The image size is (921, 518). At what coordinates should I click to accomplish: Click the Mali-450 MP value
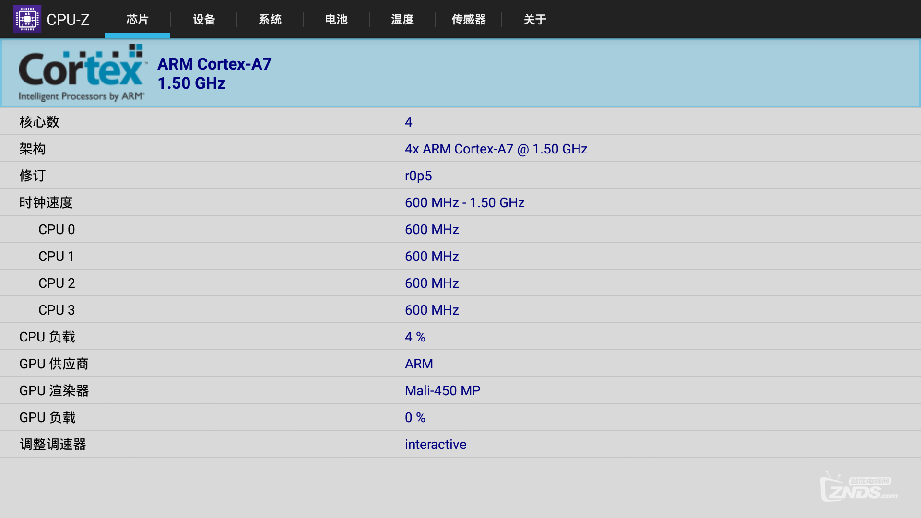point(443,390)
